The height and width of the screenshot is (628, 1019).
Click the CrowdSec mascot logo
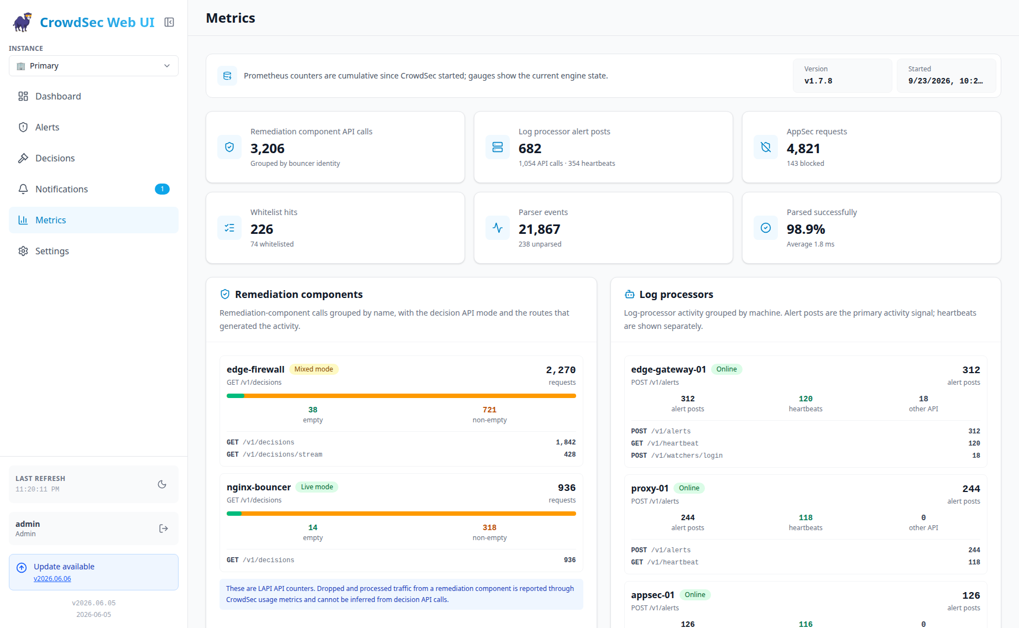pyautogui.click(x=23, y=22)
